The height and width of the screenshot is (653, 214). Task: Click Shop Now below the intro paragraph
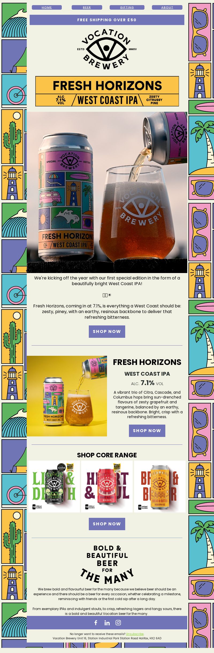click(107, 332)
